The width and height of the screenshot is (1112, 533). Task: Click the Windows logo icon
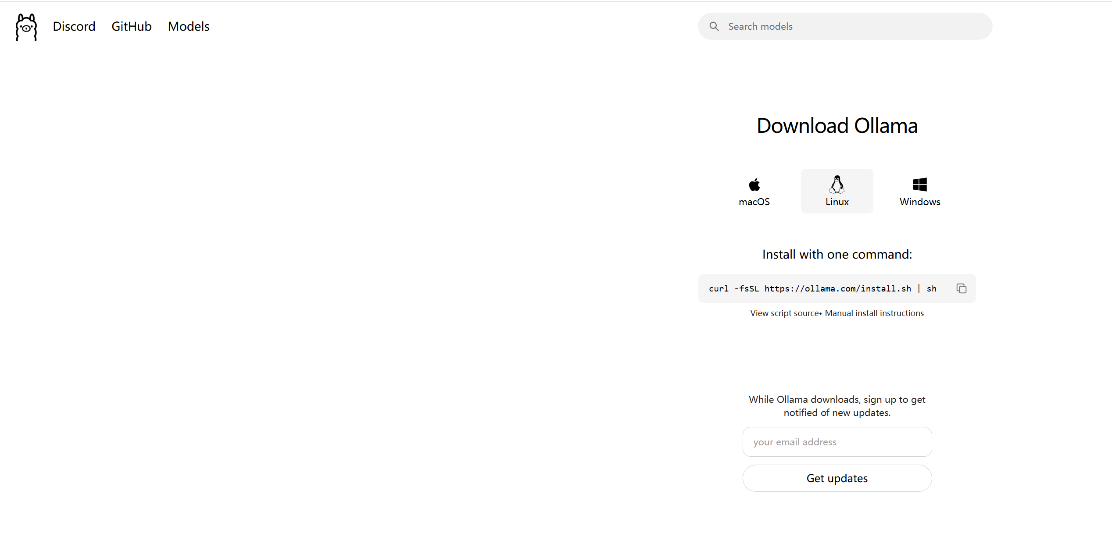pos(919,185)
